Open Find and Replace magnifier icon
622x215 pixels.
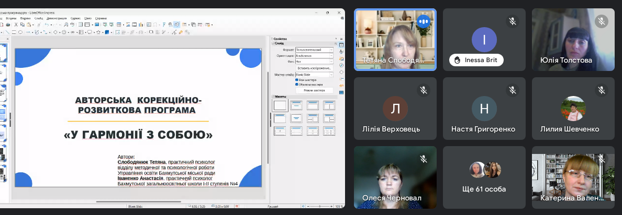[x=66, y=25]
